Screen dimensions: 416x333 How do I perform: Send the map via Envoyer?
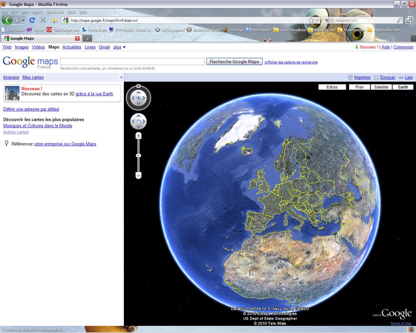pyautogui.click(x=388, y=77)
